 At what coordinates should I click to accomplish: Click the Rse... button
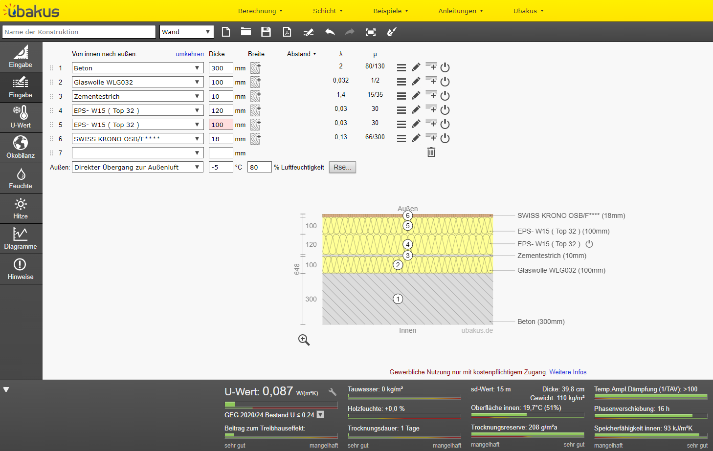[342, 167]
